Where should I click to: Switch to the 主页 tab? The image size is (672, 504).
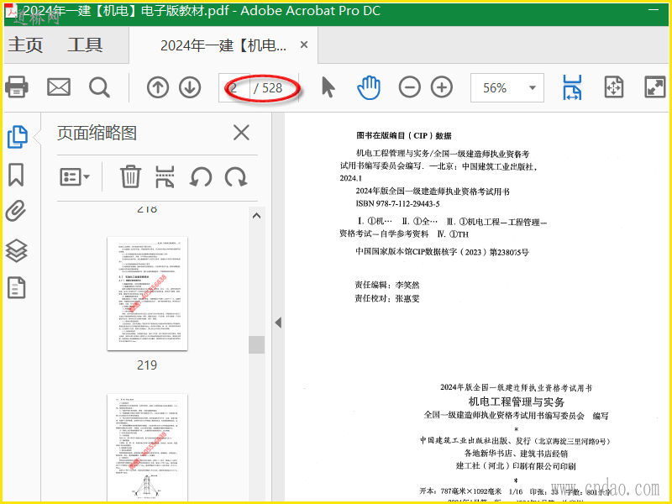point(25,45)
